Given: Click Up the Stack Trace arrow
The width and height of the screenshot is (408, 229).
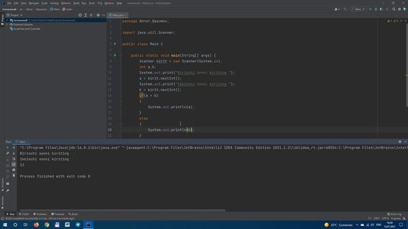Looking at the screenshot, I should (x=14, y=148).
